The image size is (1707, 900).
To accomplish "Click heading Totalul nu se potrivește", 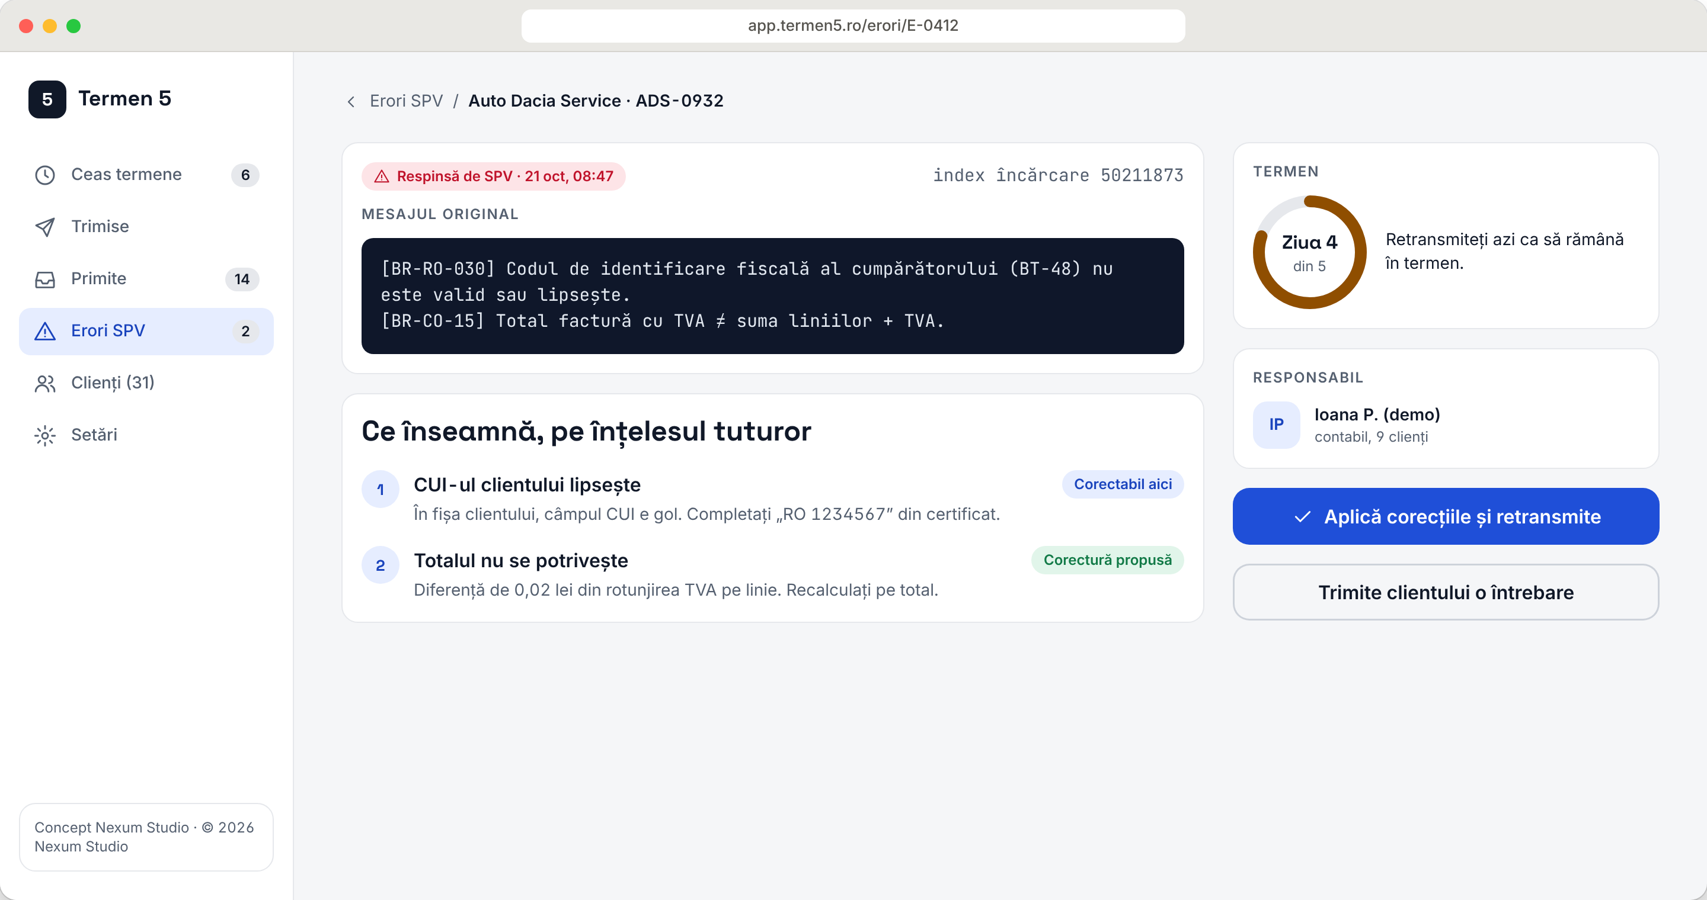I will 521,561.
